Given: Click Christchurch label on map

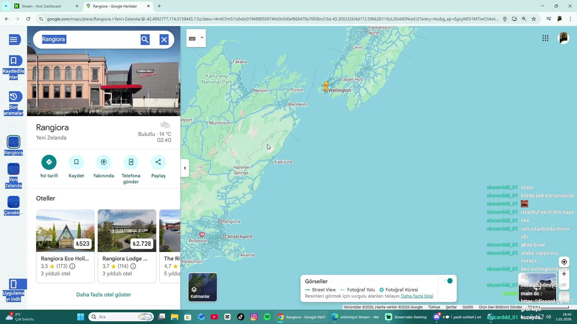Looking at the screenshot, I should tap(238, 237).
